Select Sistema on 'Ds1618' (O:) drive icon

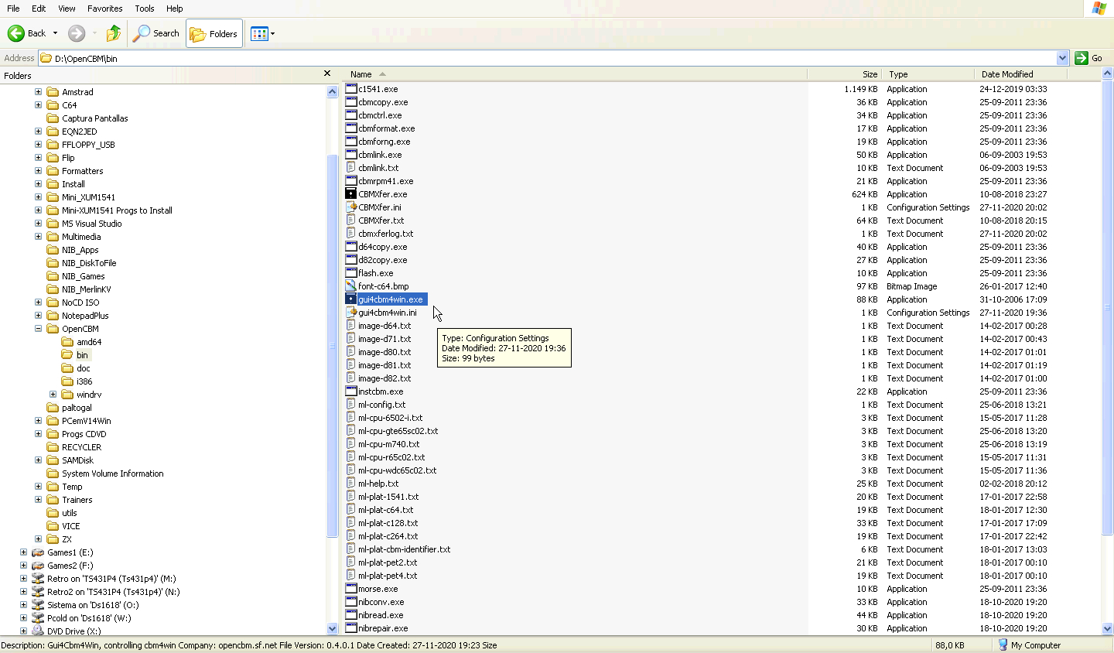(x=38, y=605)
